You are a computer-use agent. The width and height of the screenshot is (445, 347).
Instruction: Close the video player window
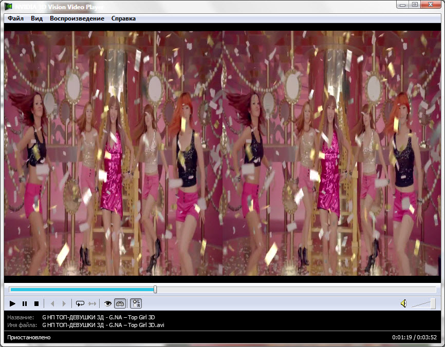(431, 5)
